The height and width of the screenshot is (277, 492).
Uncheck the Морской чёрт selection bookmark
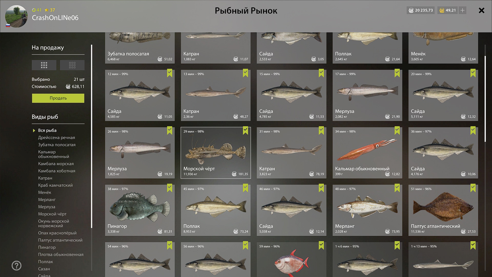point(245,131)
